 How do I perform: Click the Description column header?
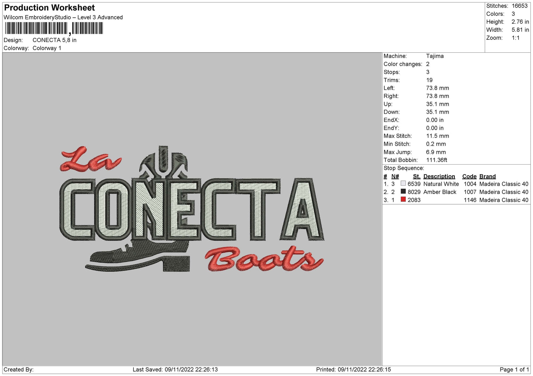pyautogui.click(x=439, y=176)
